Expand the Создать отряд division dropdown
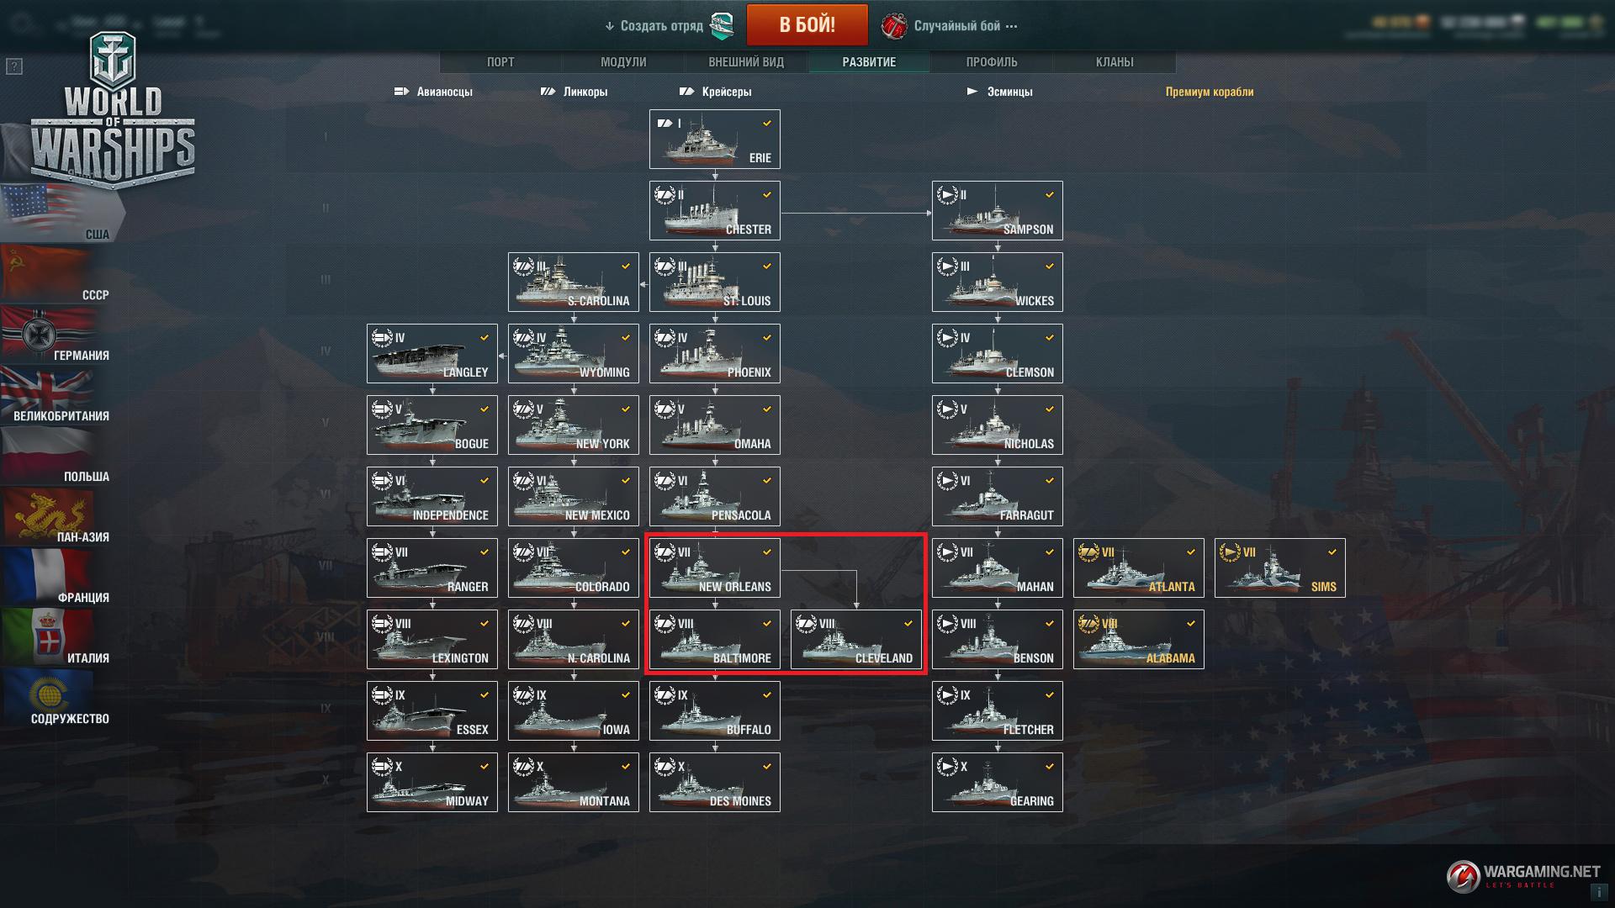This screenshot has height=908, width=1615. click(x=654, y=26)
